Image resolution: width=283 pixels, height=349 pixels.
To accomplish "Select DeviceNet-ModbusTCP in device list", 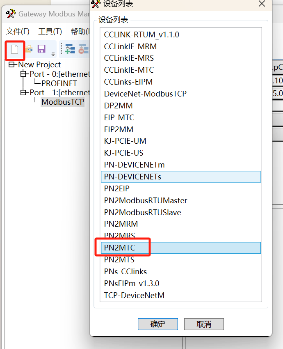I will pos(181,94).
